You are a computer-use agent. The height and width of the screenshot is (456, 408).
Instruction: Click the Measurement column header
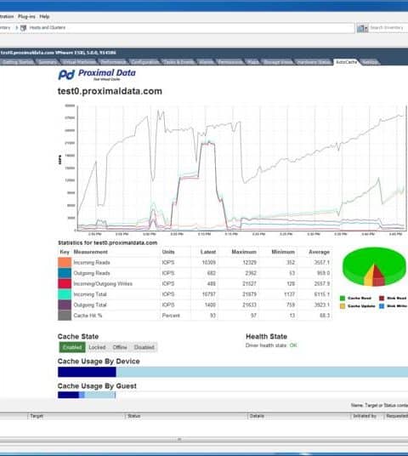91,252
